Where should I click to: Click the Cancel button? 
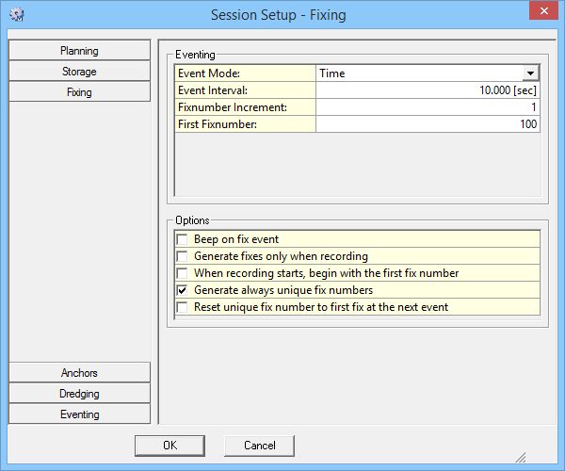pos(259,445)
